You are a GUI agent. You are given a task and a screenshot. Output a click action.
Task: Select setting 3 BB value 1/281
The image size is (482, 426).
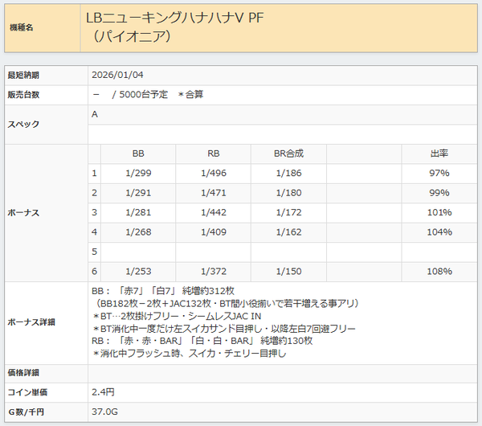tap(138, 212)
